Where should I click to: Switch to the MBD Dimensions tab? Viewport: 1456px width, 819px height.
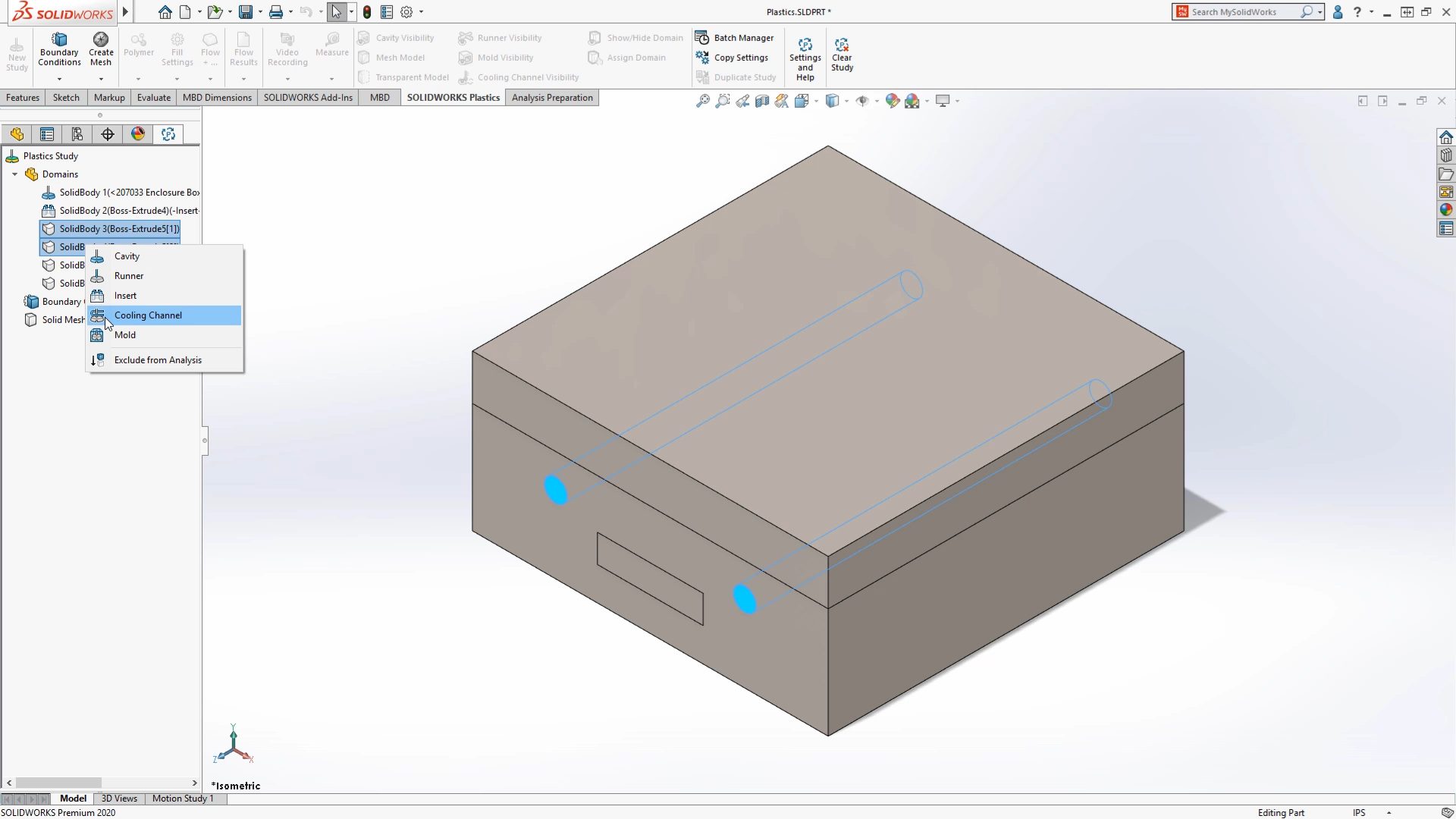217,98
